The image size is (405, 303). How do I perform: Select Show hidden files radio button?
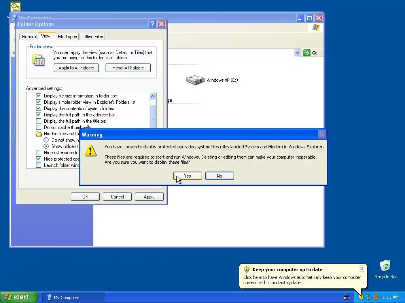coord(46,146)
